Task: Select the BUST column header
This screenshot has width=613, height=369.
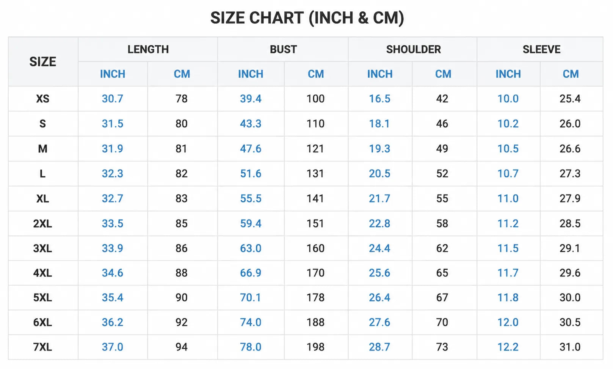Action: (283, 49)
